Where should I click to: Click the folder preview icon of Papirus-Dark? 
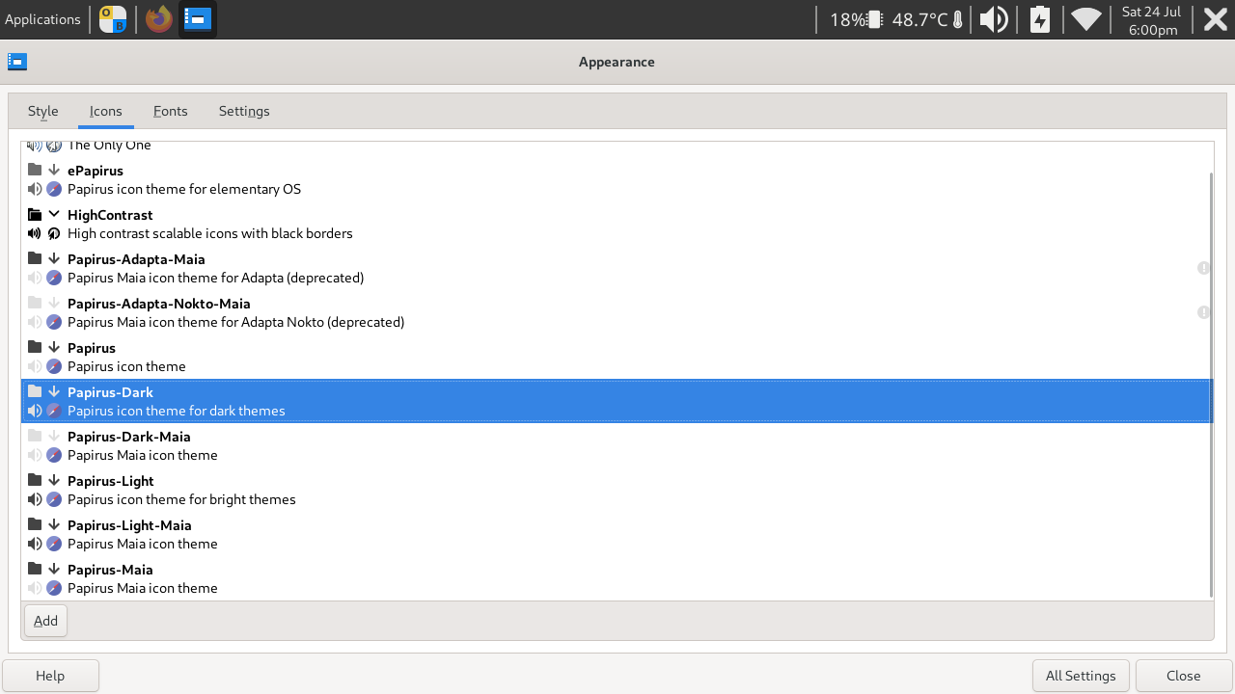tap(35, 391)
